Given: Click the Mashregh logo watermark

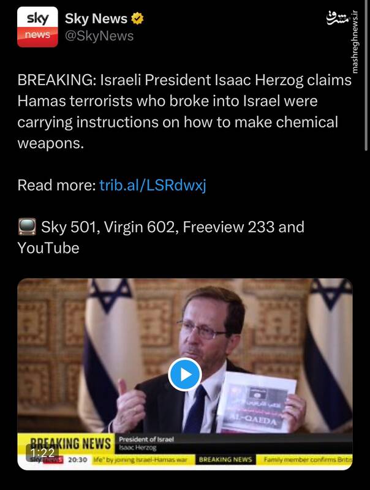Looking at the screenshot, I should 337,18.
